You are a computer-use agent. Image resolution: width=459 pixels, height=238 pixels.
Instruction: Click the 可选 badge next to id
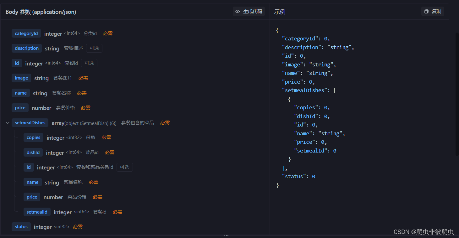[89, 63]
